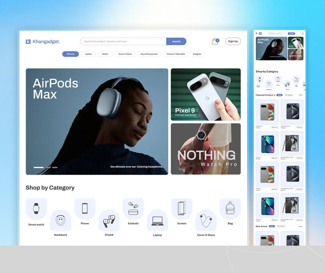Open the Phone category icon on desktop page
325x273 pixels.
(x=85, y=209)
